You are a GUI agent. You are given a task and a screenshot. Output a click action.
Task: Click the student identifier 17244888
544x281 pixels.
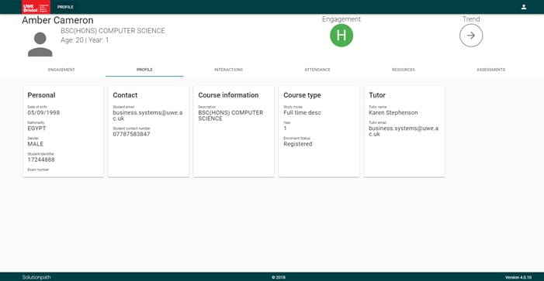coord(41,160)
